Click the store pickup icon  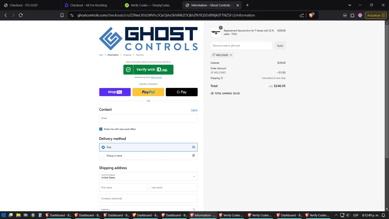tap(193, 156)
